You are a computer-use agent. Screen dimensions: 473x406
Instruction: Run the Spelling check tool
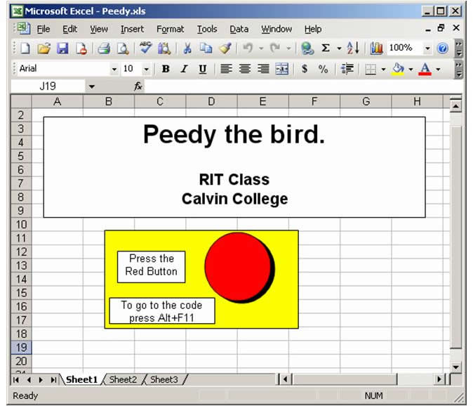[145, 48]
